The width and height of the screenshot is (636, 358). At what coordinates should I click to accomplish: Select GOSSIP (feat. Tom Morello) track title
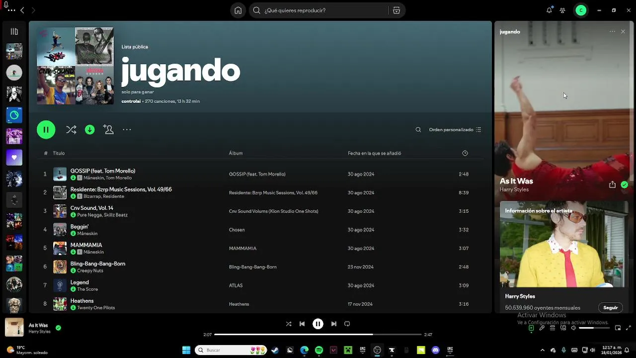(x=103, y=171)
